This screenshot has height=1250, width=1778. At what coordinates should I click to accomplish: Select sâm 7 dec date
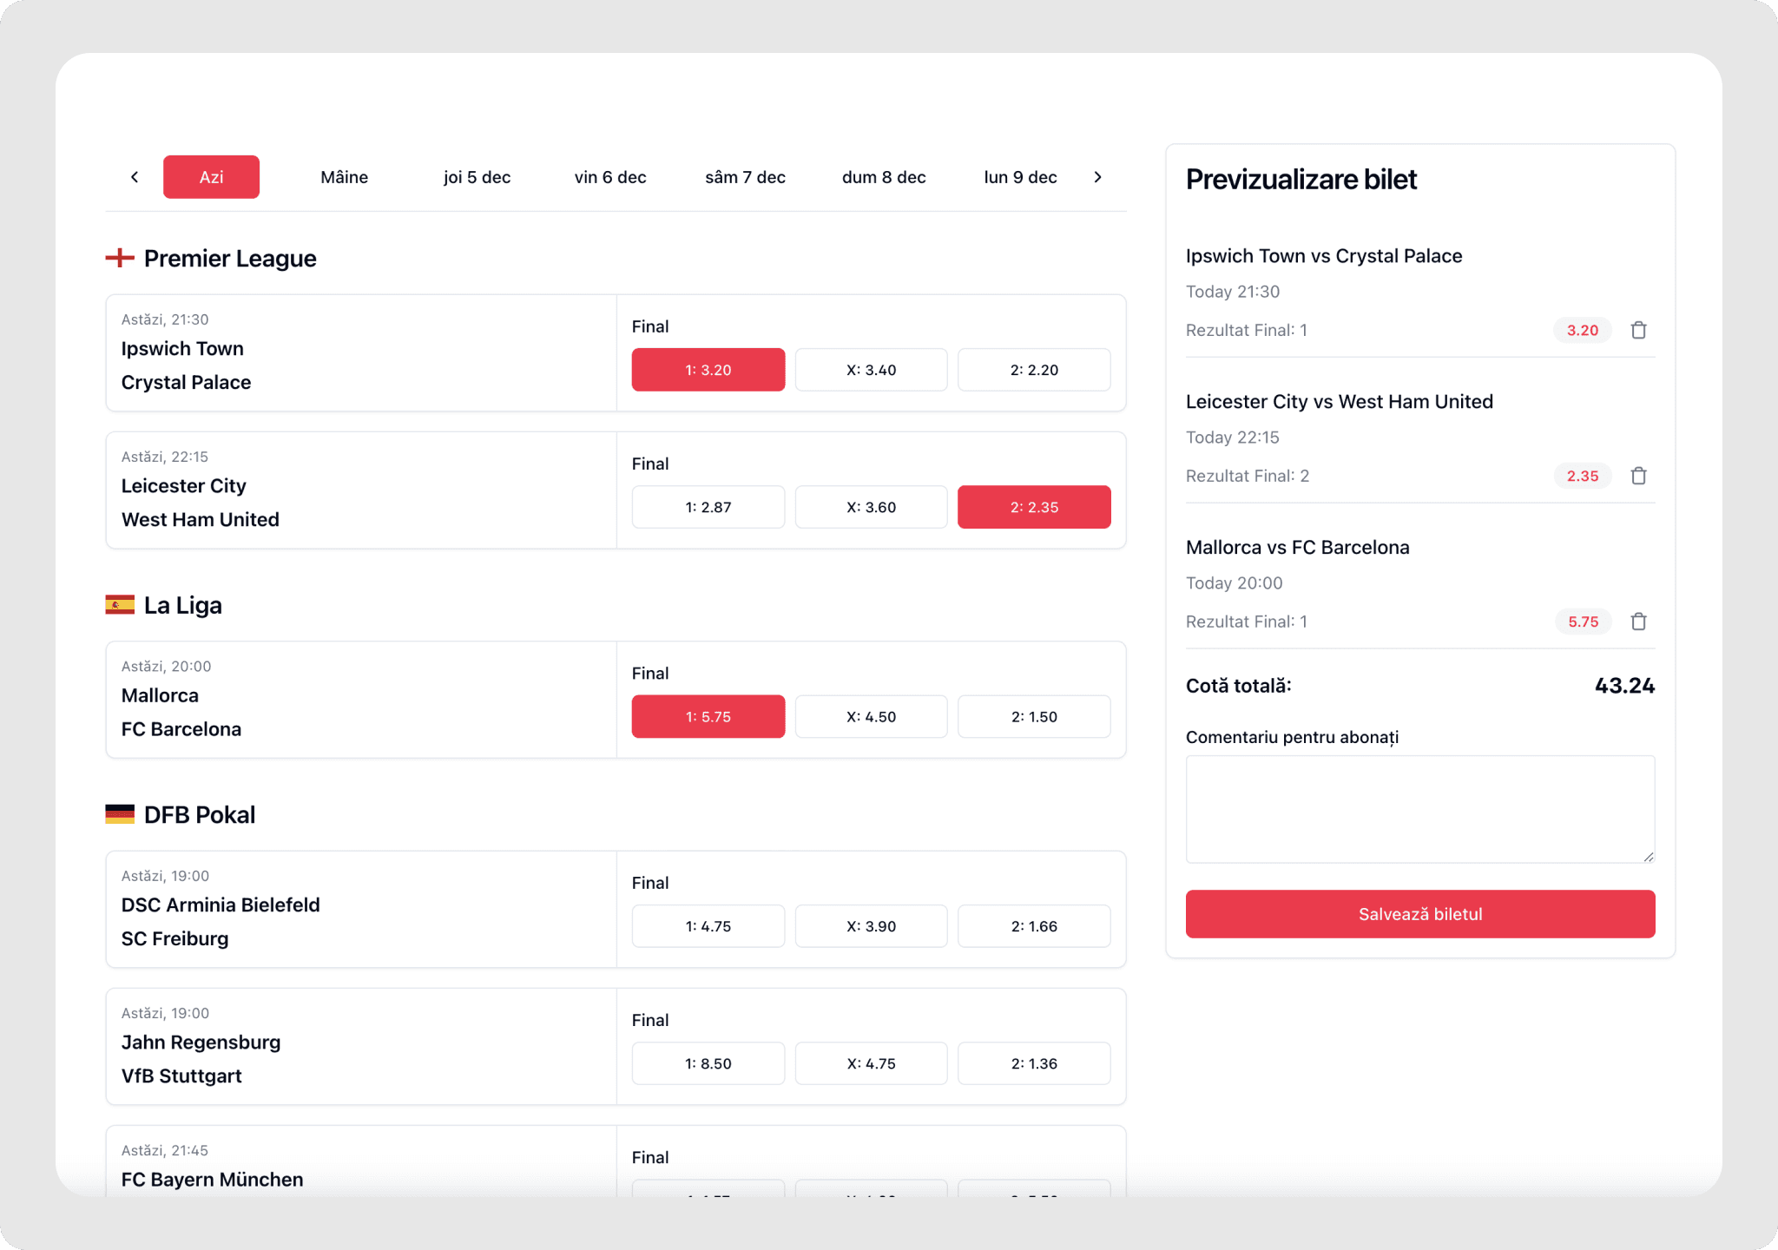[x=745, y=177]
